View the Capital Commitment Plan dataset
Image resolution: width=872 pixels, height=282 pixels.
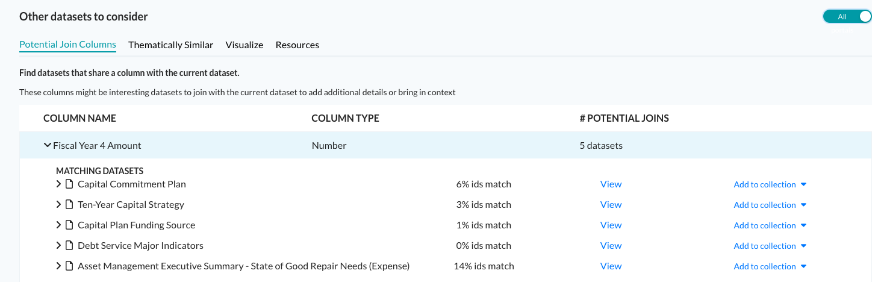point(611,184)
